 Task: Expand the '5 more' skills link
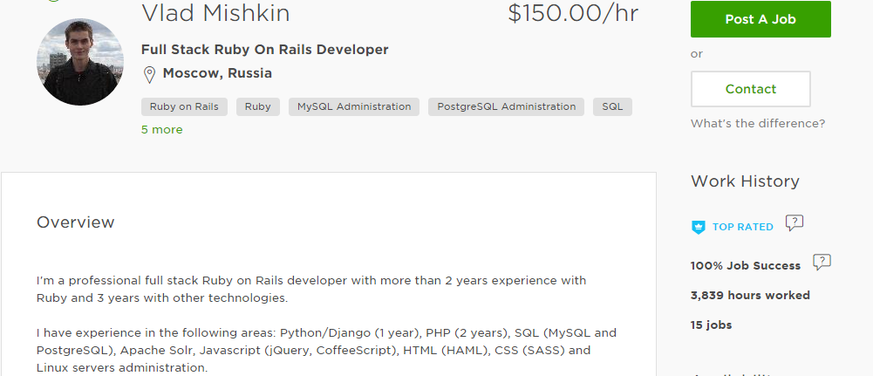[x=162, y=130]
